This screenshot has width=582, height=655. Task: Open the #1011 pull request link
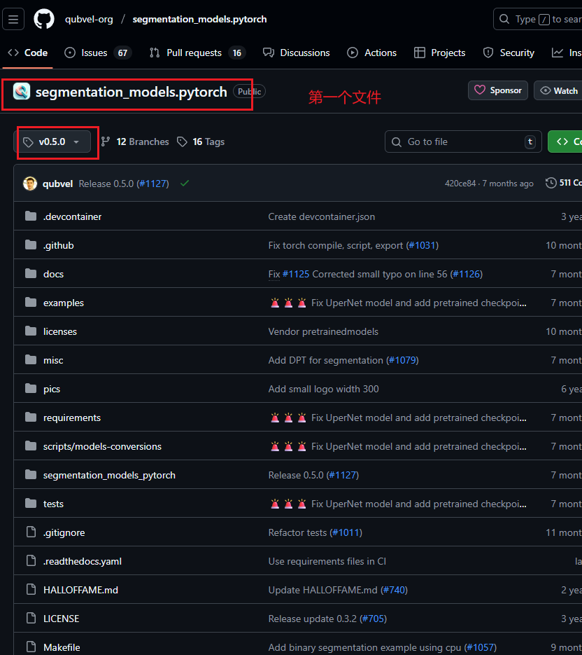pos(346,532)
